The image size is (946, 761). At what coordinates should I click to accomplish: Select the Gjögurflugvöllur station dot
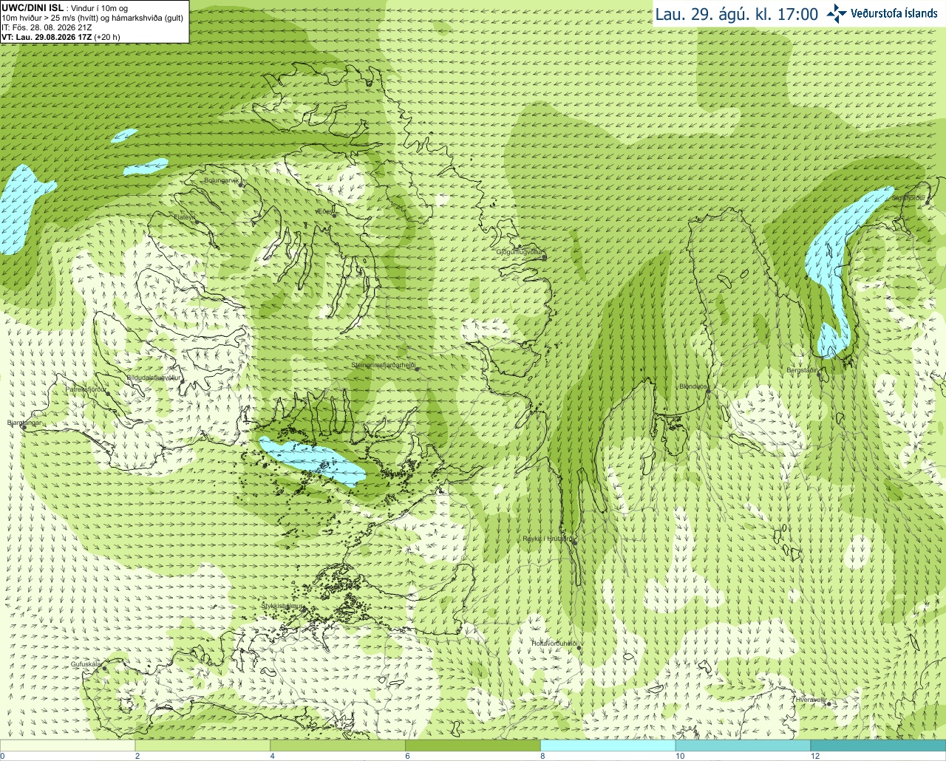[544, 257]
